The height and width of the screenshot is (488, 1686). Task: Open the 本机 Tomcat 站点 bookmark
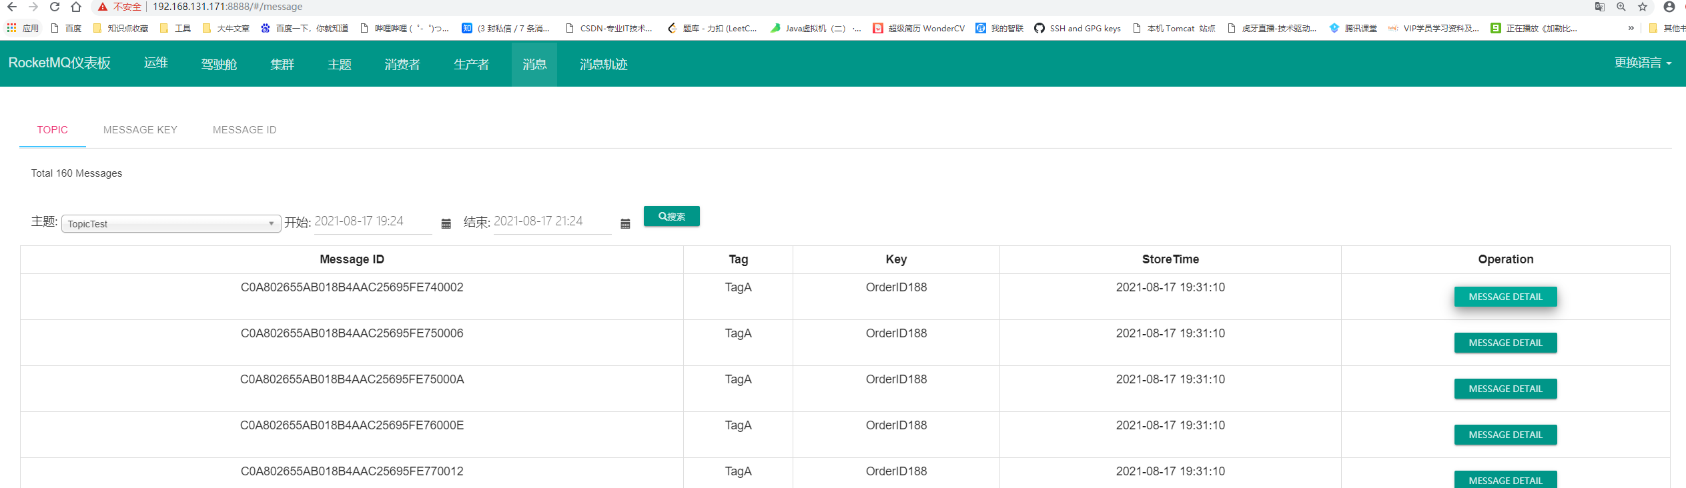tap(1174, 28)
